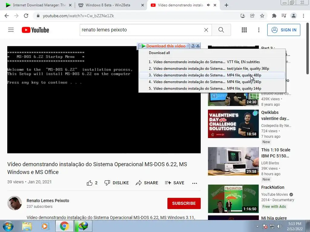Open Chrome taskbar icon
The width and height of the screenshot is (310, 232).
point(64,226)
